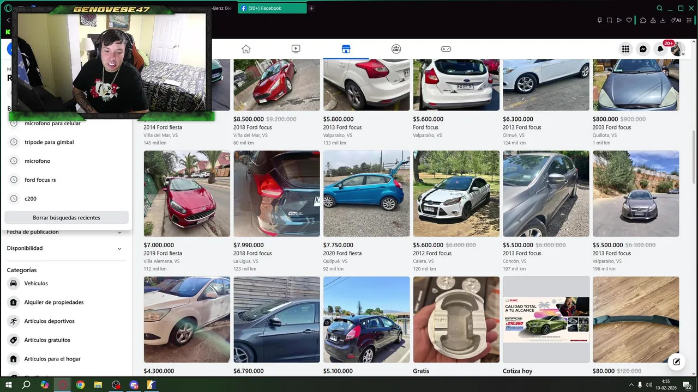Select recent search 'c200'
This screenshot has width=698, height=392.
coord(67,199)
